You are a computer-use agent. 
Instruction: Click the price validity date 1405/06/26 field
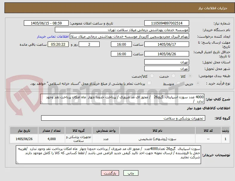pyautogui.click(x=167, y=54)
